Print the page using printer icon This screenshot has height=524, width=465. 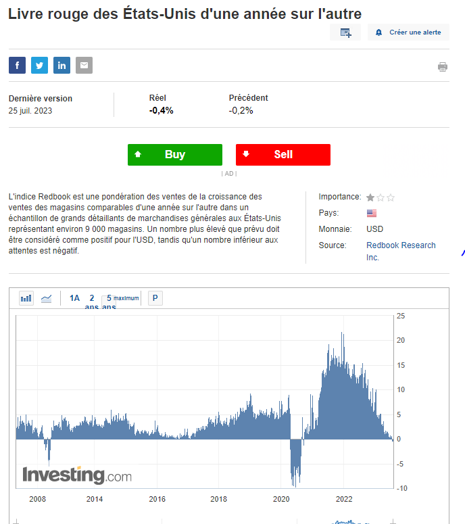(x=443, y=66)
